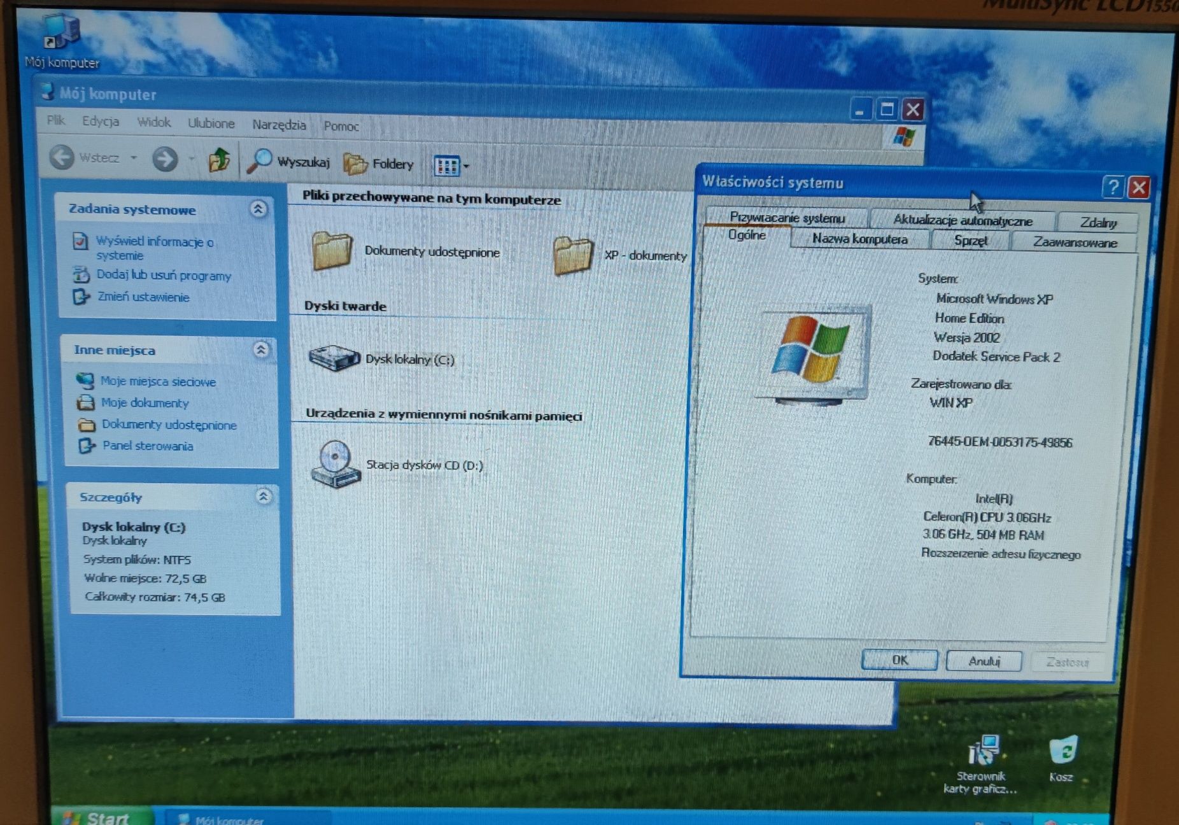Image resolution: width=1179 pixels, height=825 pixels.
Task: Collapse the Inne miejsca panel
Action: (x=260, y=349)
